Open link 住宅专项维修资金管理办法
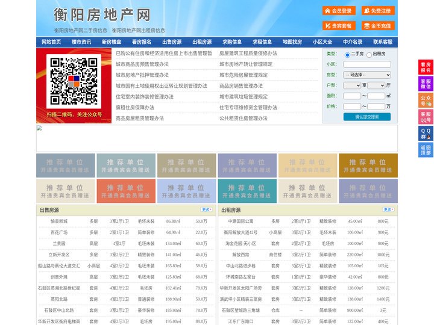Screen dimensions: 434x325 click(x=248, y=108)
